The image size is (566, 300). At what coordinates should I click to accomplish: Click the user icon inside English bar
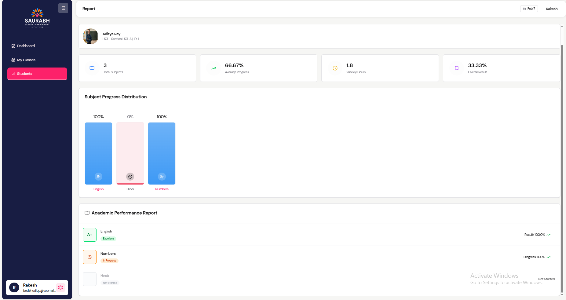tap(98, 177)
